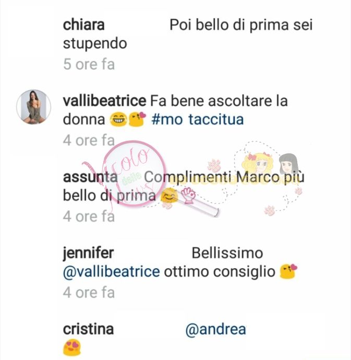Tap the #mo hashtag
Viewport: 351px width, 360px height.
pos(167,120)
